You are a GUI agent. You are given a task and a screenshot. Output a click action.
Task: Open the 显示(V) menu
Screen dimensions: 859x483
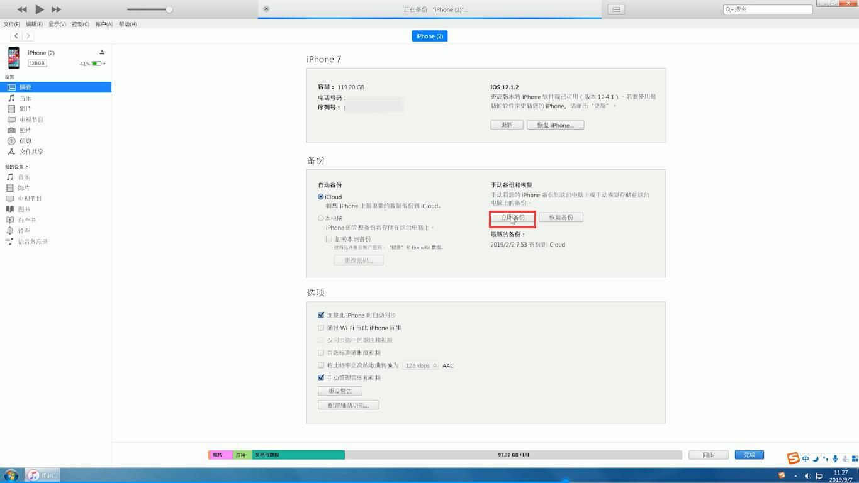pos(57,24)
